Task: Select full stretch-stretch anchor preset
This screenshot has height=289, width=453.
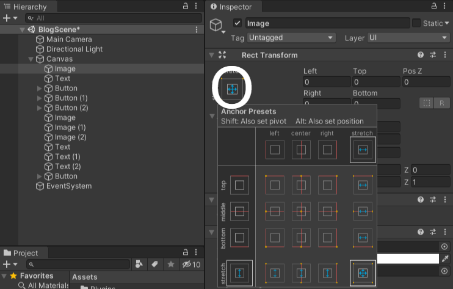Action: tap(363, 273)
